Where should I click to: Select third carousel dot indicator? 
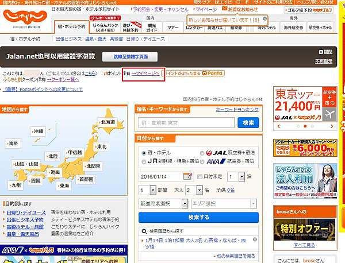point(312,126)
